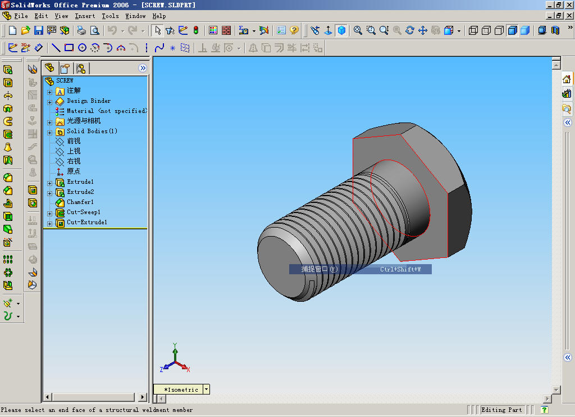
Task: Switch to the ConfigurationManager tab
Action: [x=81, y=68]
